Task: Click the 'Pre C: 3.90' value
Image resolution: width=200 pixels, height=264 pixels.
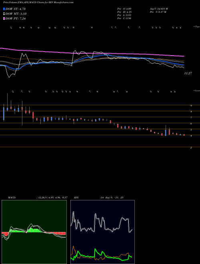Action: tap(124, 18)
